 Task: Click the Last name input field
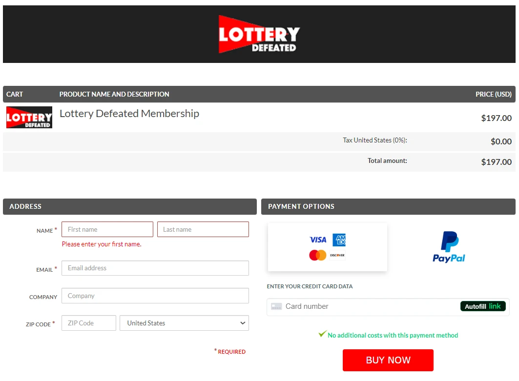pos(203,229)
